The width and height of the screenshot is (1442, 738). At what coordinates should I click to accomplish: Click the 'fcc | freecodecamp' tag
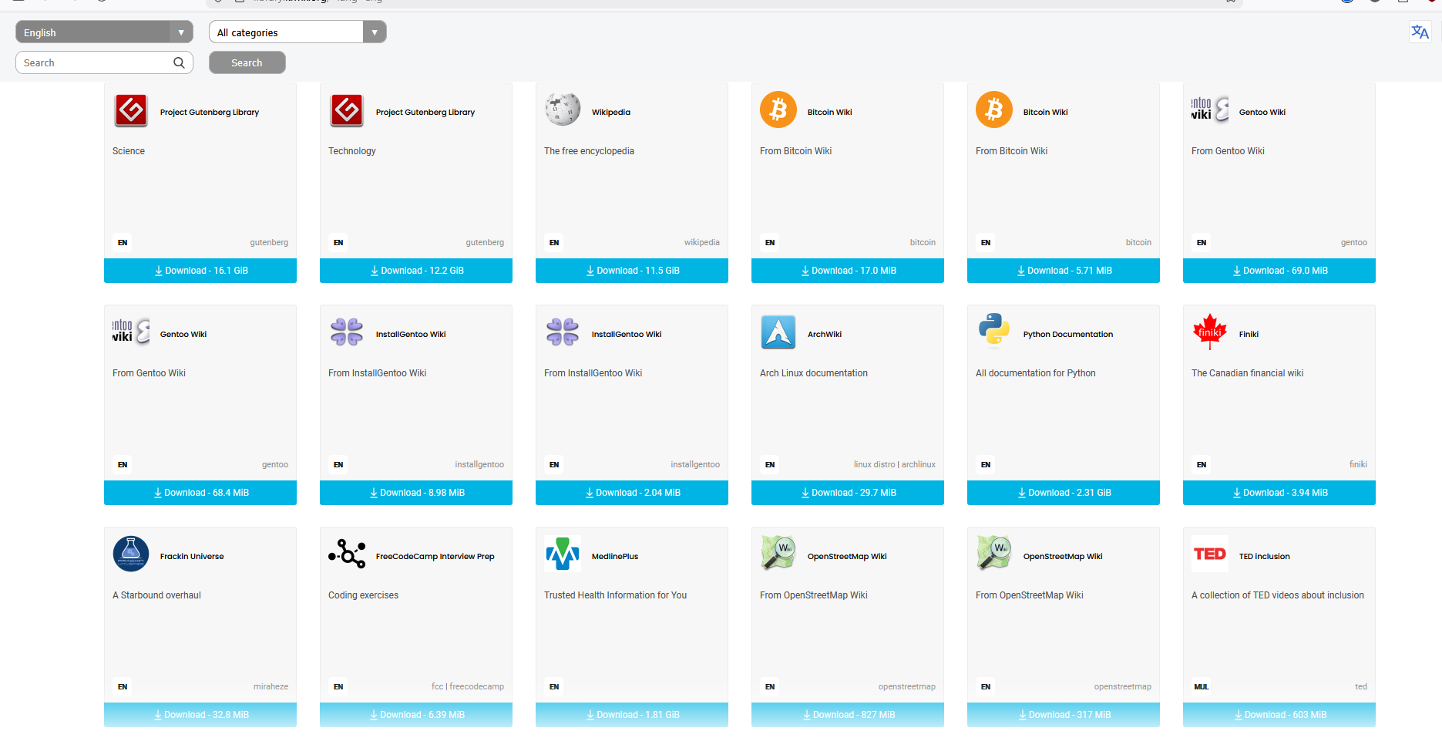click(x=468, y=686)
